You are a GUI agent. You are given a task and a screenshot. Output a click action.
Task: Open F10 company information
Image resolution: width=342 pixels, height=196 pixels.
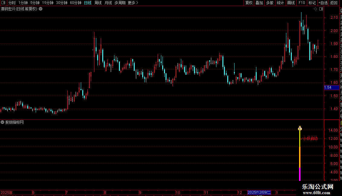click(302, 3)
